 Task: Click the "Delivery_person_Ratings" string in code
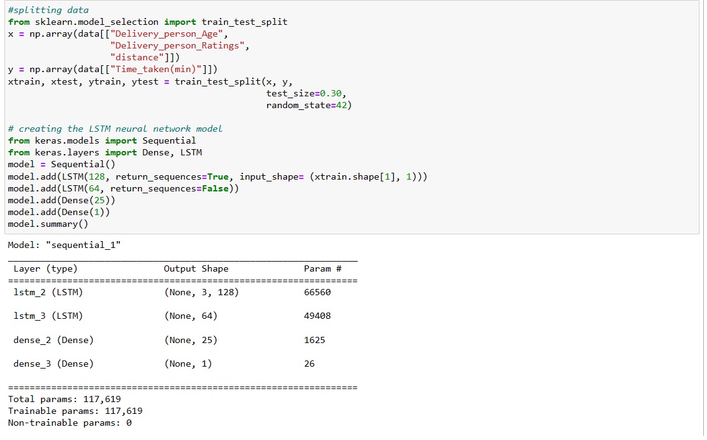tap(177, 45)
